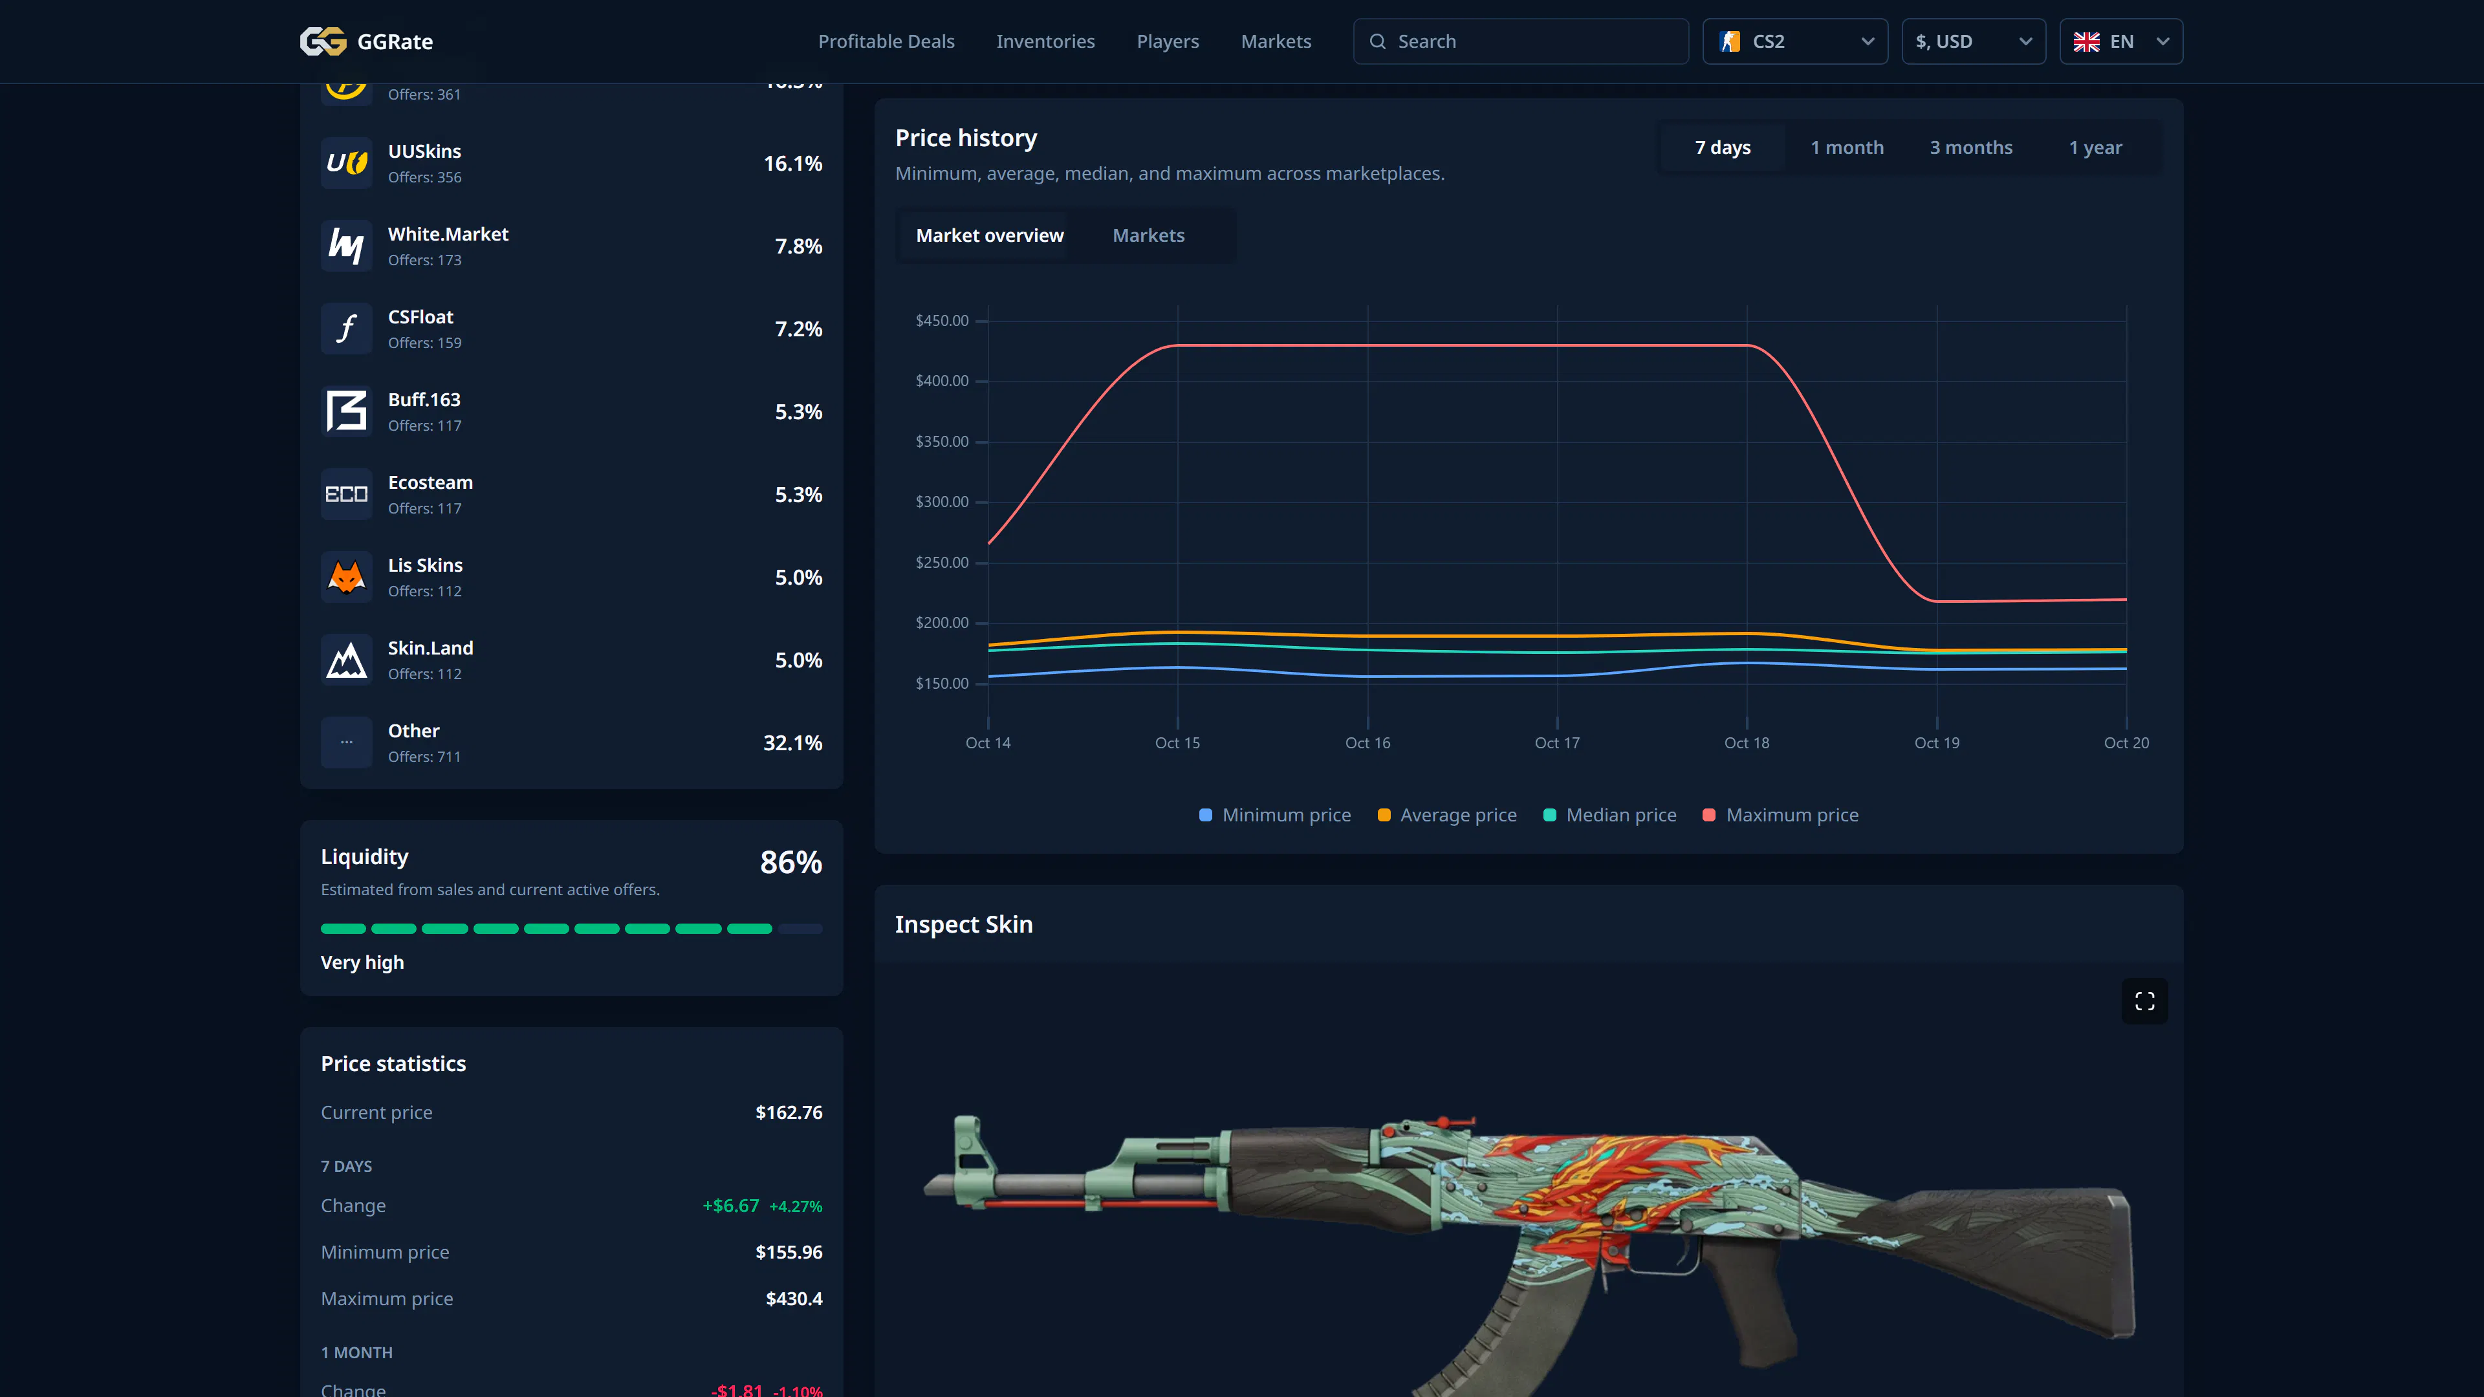The width and height of the screenshot is (2484, 1397).
Task: Open the USD currency dropdown
Action: click(1973, 41)
